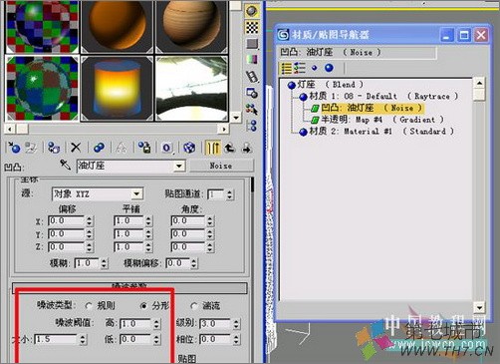The width and height of the screenshot is (500, 364).
Task: Click the Go to Parent arrow icon
Action: click(230, 148)
